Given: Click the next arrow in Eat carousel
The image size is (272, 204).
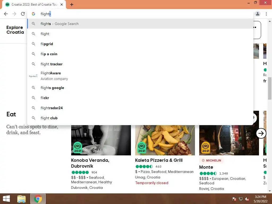Looking at the screenshot, I should click(x=261, y=133).
